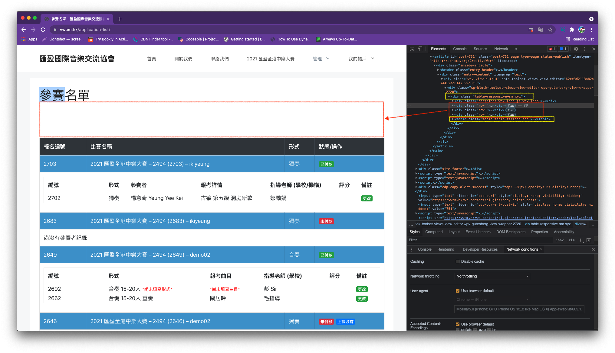Click 更改 button for entry 2702
This screenshot has width=615, height=353.
(x=367, y=198)
